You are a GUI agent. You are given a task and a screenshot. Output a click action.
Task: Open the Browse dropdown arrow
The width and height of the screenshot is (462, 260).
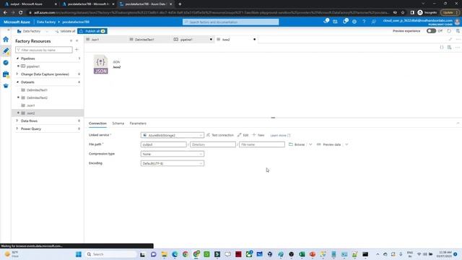point(310,144)
